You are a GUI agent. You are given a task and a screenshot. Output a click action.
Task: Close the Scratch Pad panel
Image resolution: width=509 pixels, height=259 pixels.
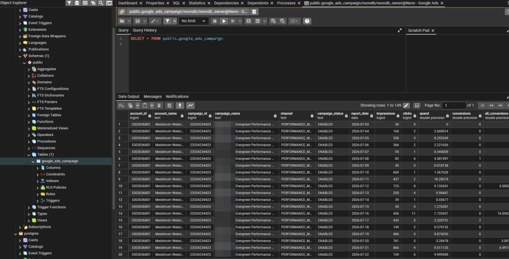click(x=433, y=30)
